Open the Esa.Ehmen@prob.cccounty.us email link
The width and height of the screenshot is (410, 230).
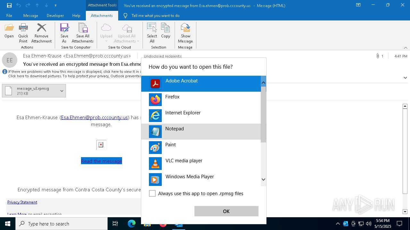point(94,118)
